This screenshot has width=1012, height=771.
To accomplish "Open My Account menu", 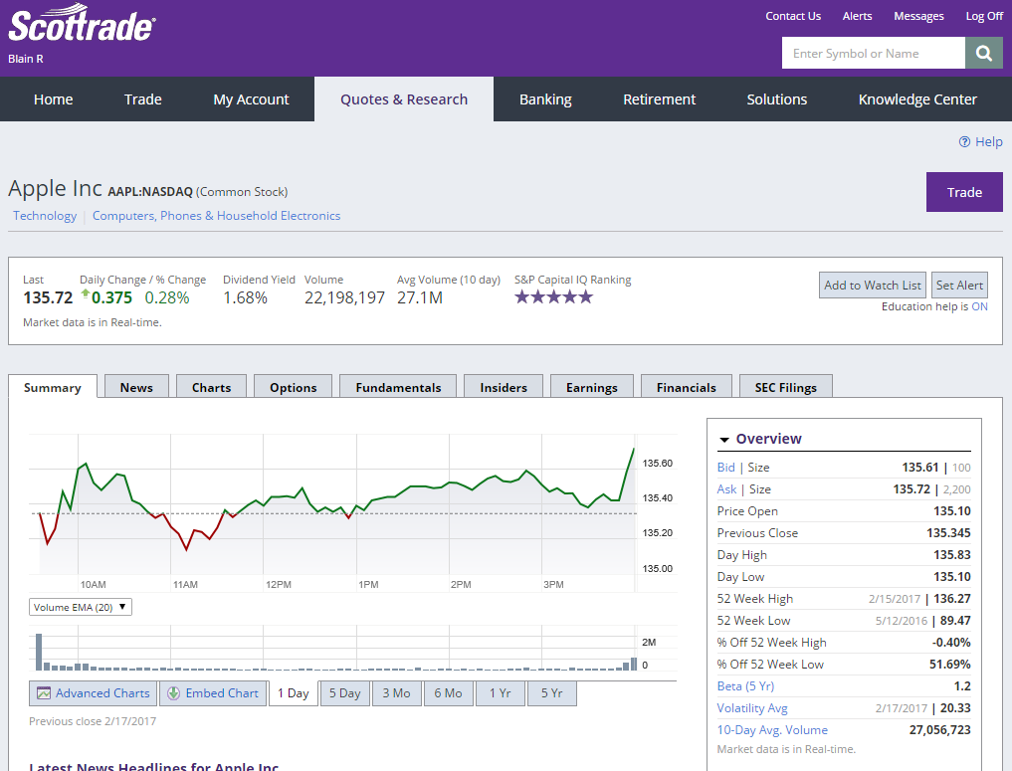I will [251, 99].
